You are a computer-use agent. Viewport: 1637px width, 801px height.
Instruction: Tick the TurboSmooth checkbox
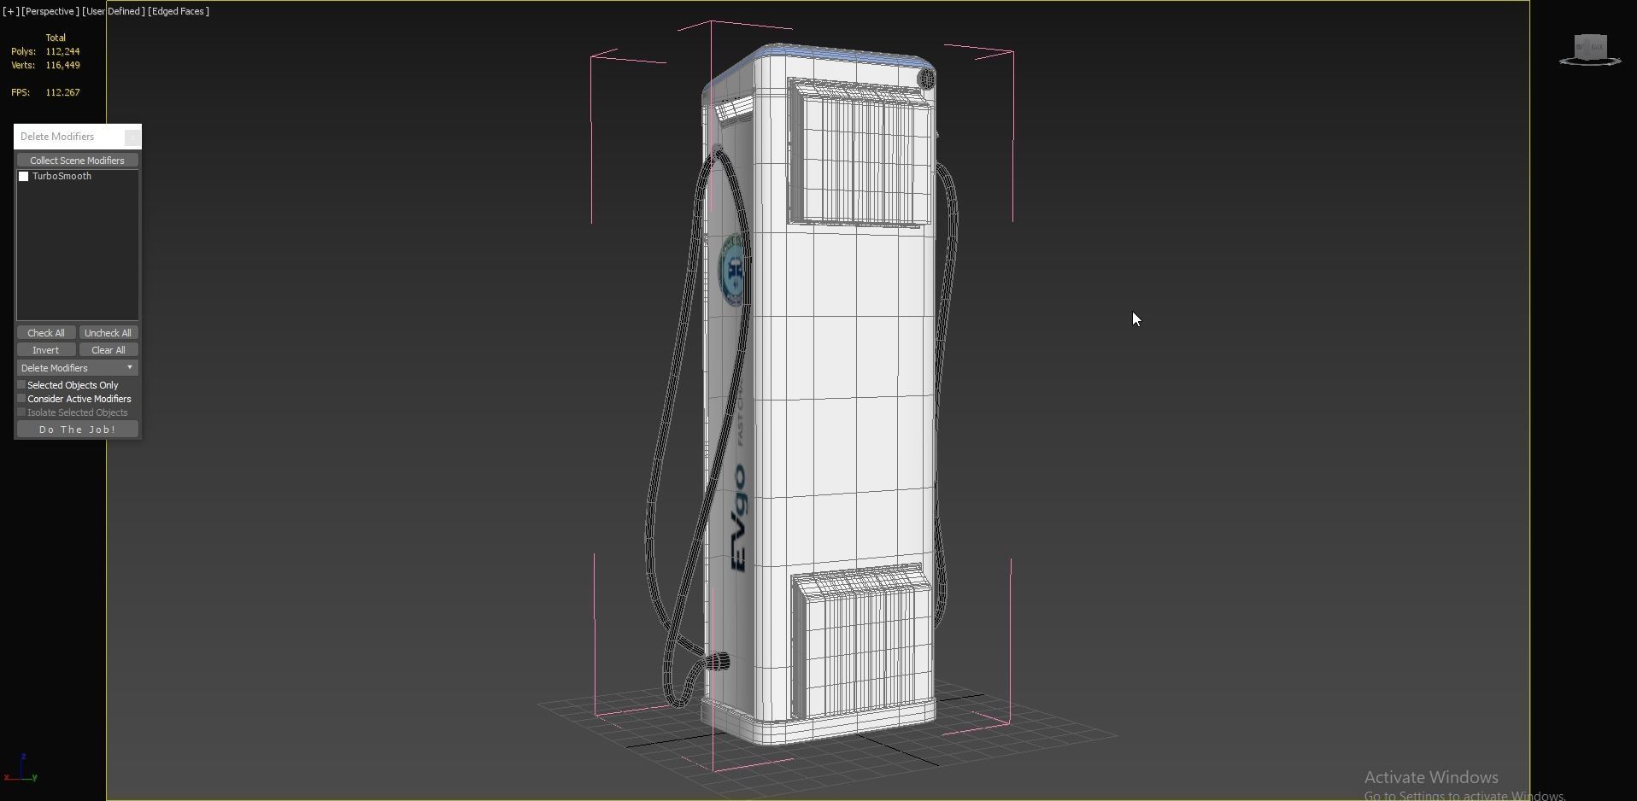[x=24, y=177]
